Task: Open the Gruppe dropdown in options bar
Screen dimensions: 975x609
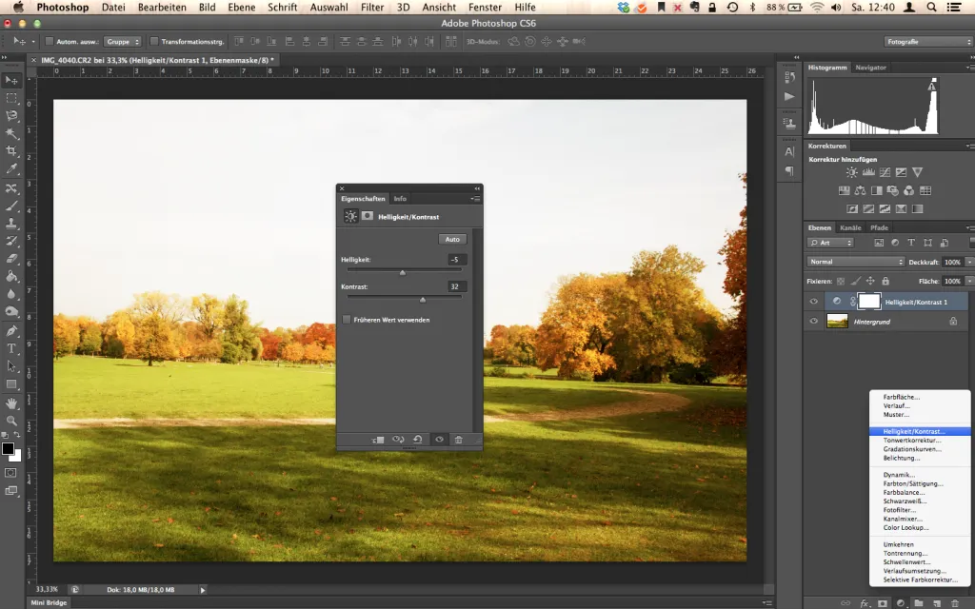Action: click(x=123, y=42)
